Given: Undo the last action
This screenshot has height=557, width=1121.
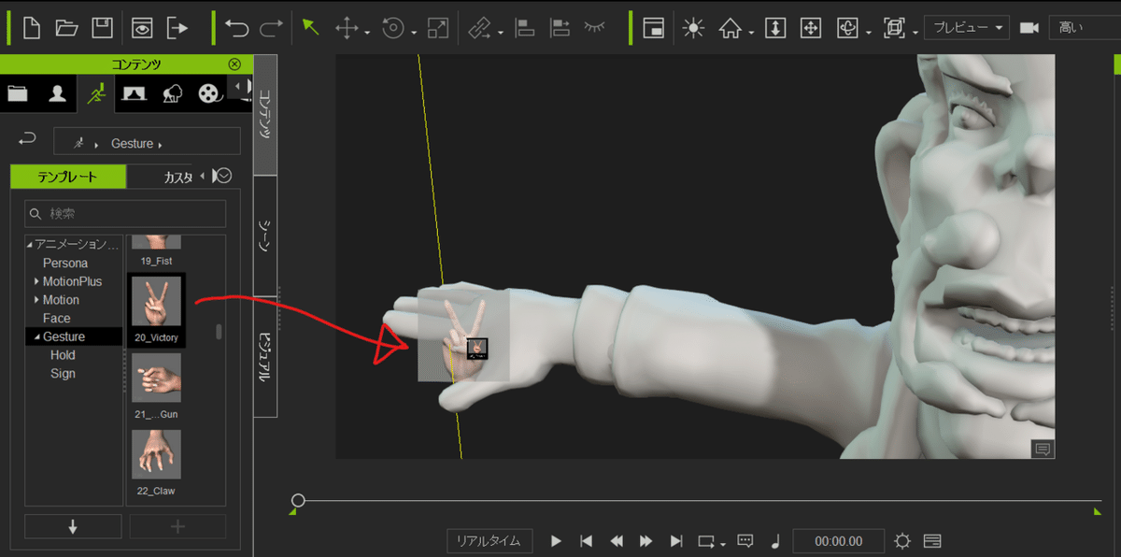Looking at the screenshot, I should click(x=236, y=28).
